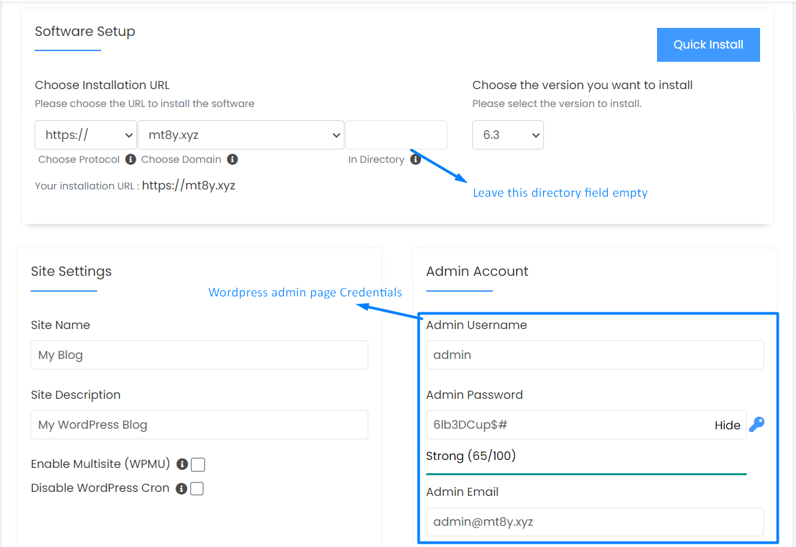796x547 pixels.
Task: Open the Choose Protocol info tooltip
Action: point(130,160)
